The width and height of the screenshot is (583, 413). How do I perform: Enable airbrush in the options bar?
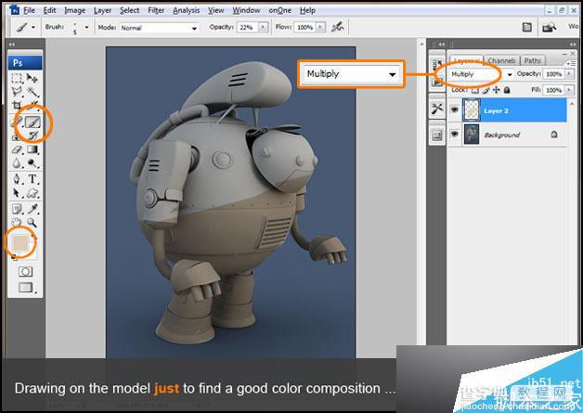[x=337, y=27]
